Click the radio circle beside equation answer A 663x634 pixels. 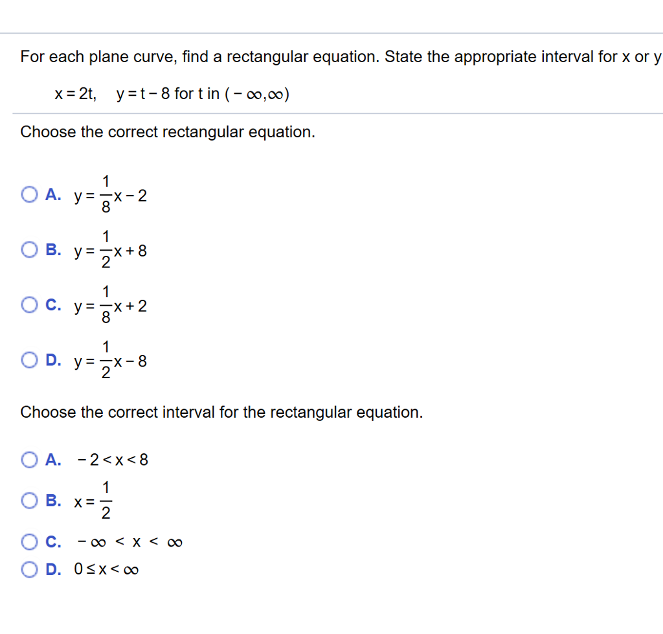click(29, 194)
